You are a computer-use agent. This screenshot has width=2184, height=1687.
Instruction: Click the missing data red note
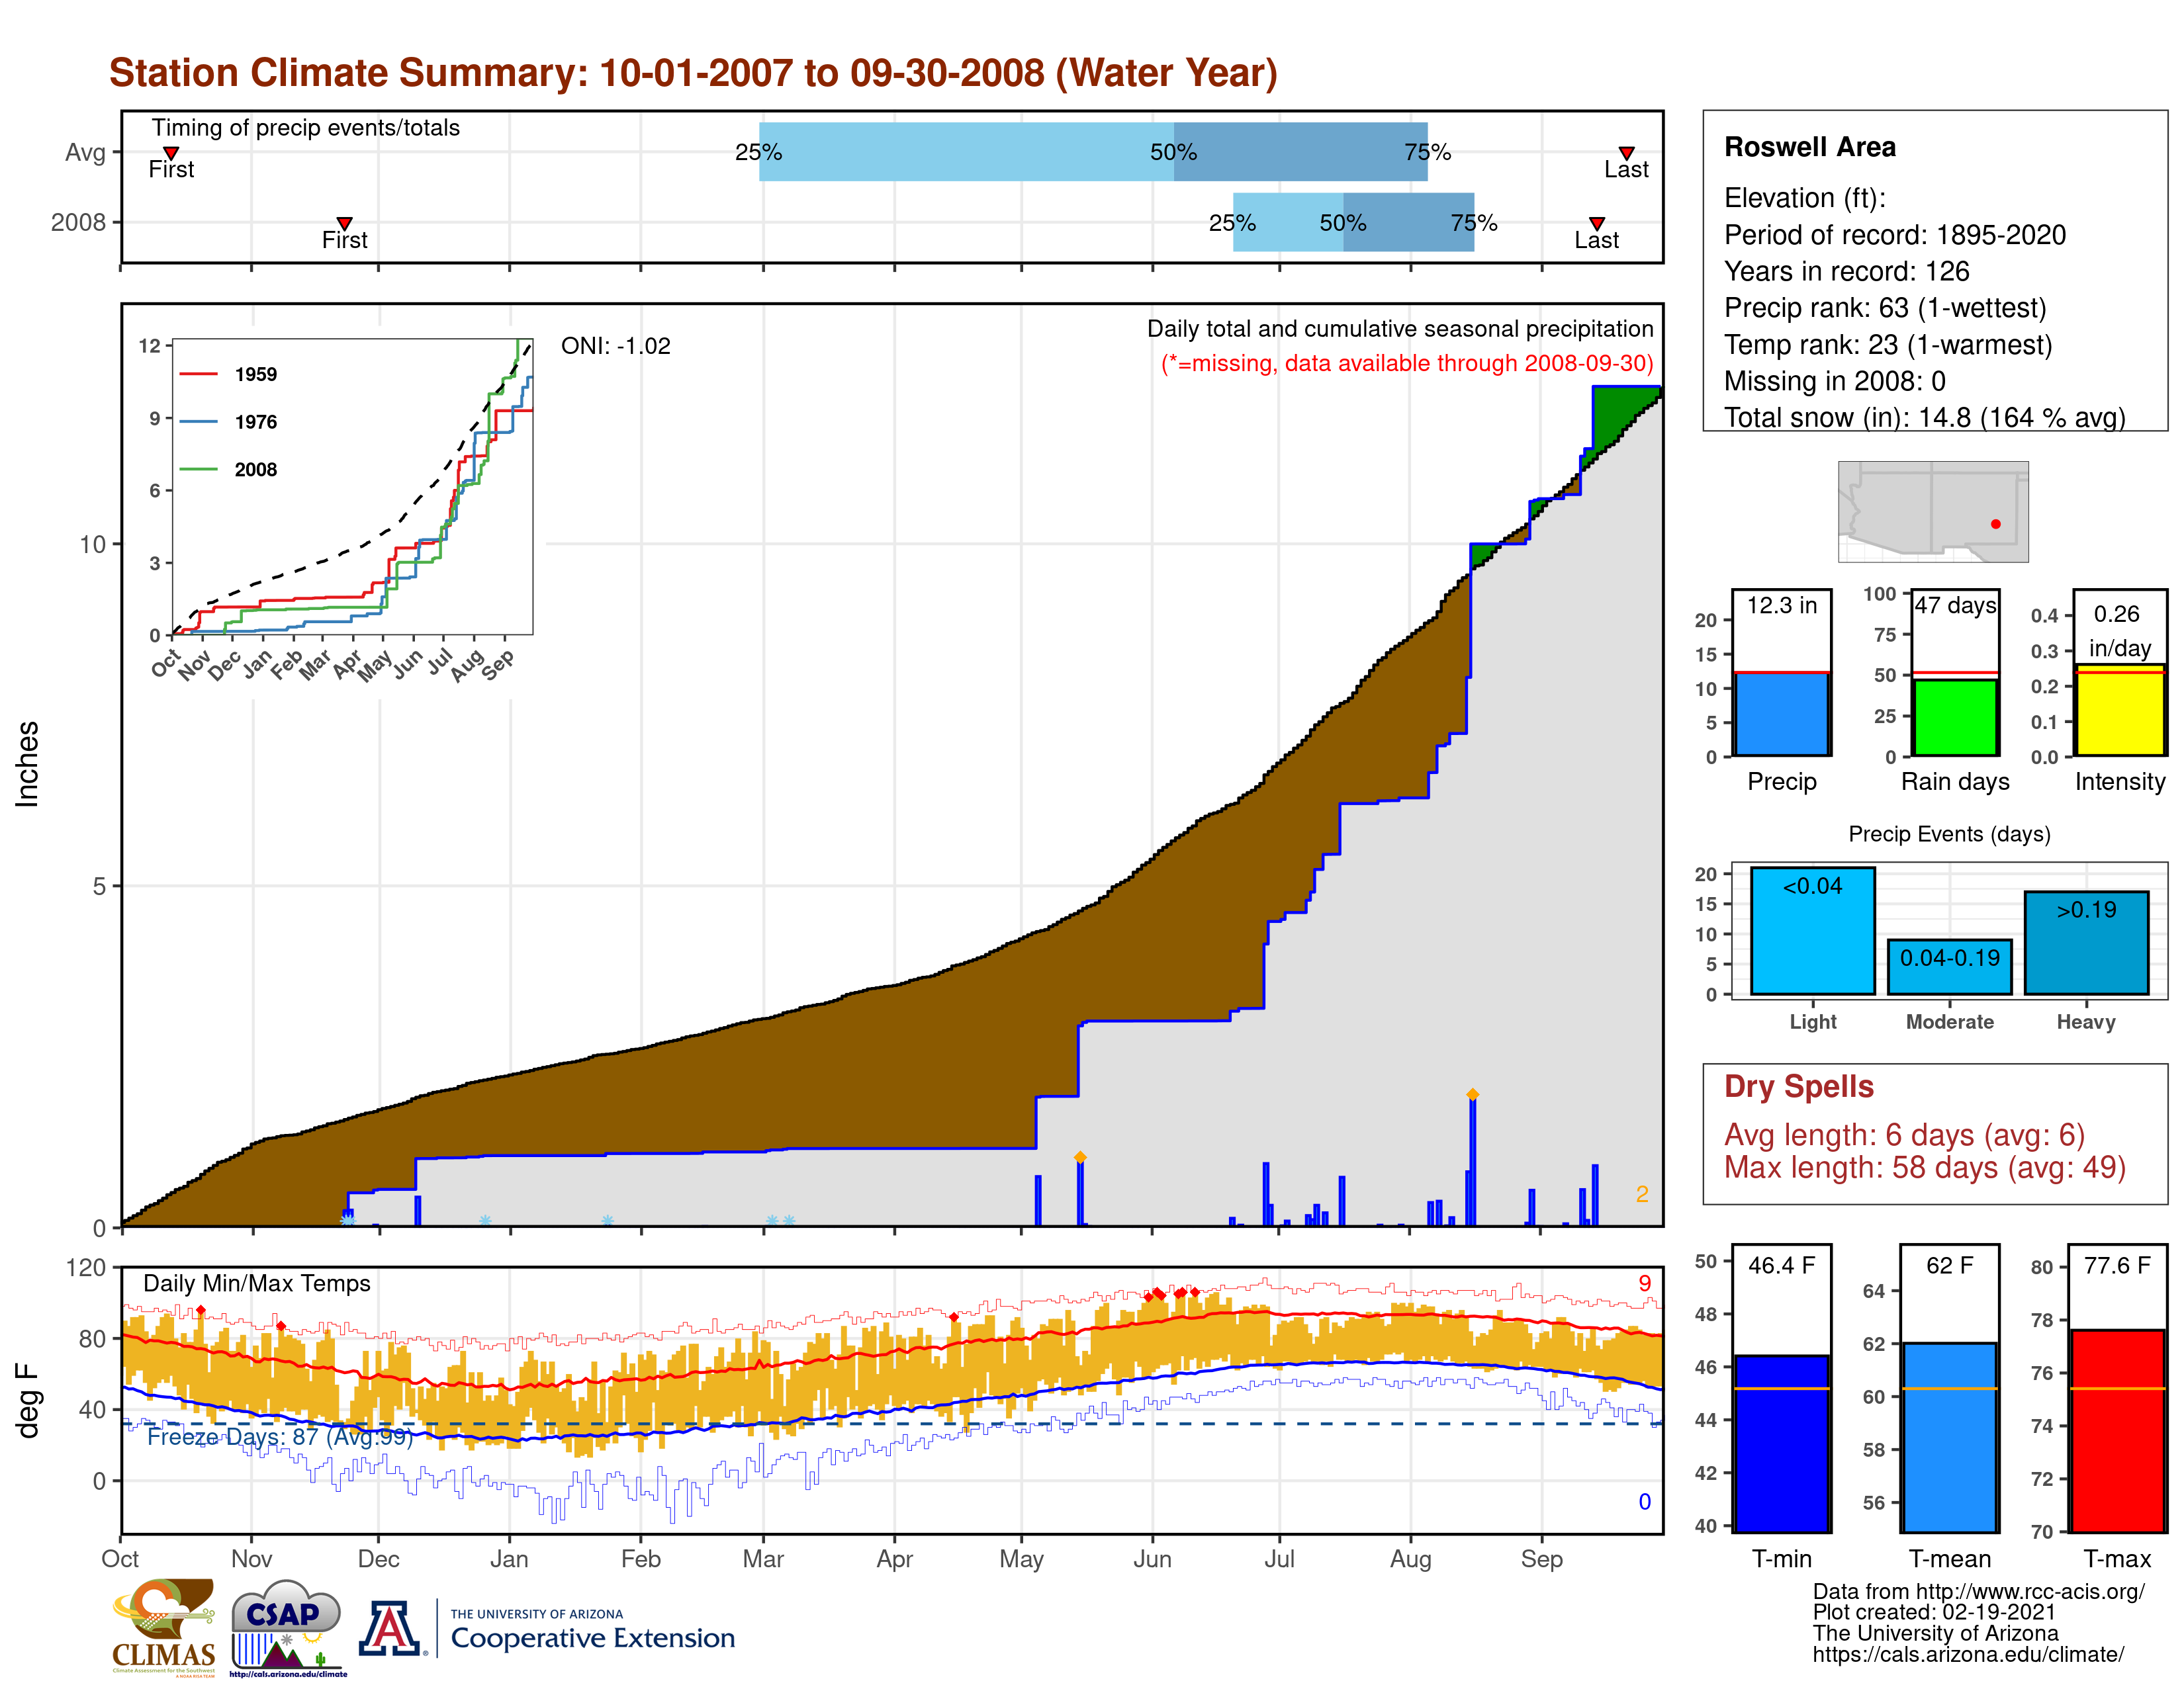[1407, 363]
